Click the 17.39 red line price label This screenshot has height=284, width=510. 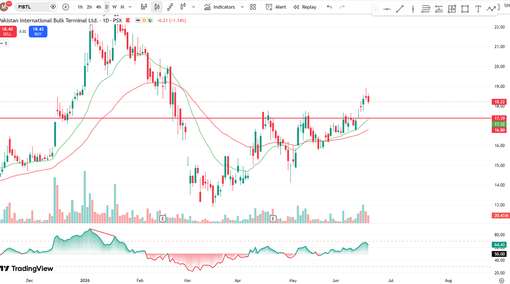click(499, 118)
